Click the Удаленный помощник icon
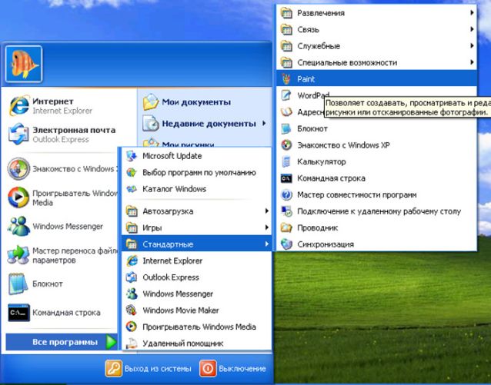 (x=132, y=343)
